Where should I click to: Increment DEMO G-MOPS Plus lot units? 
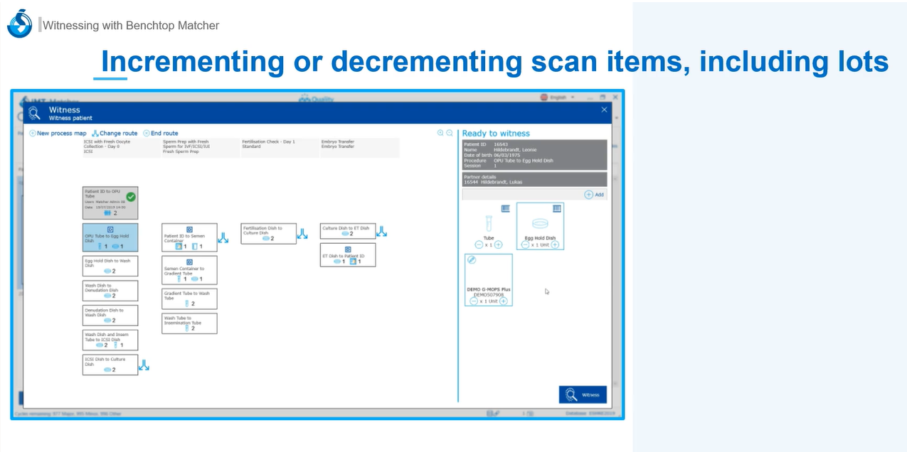click(x=503, y=301)
